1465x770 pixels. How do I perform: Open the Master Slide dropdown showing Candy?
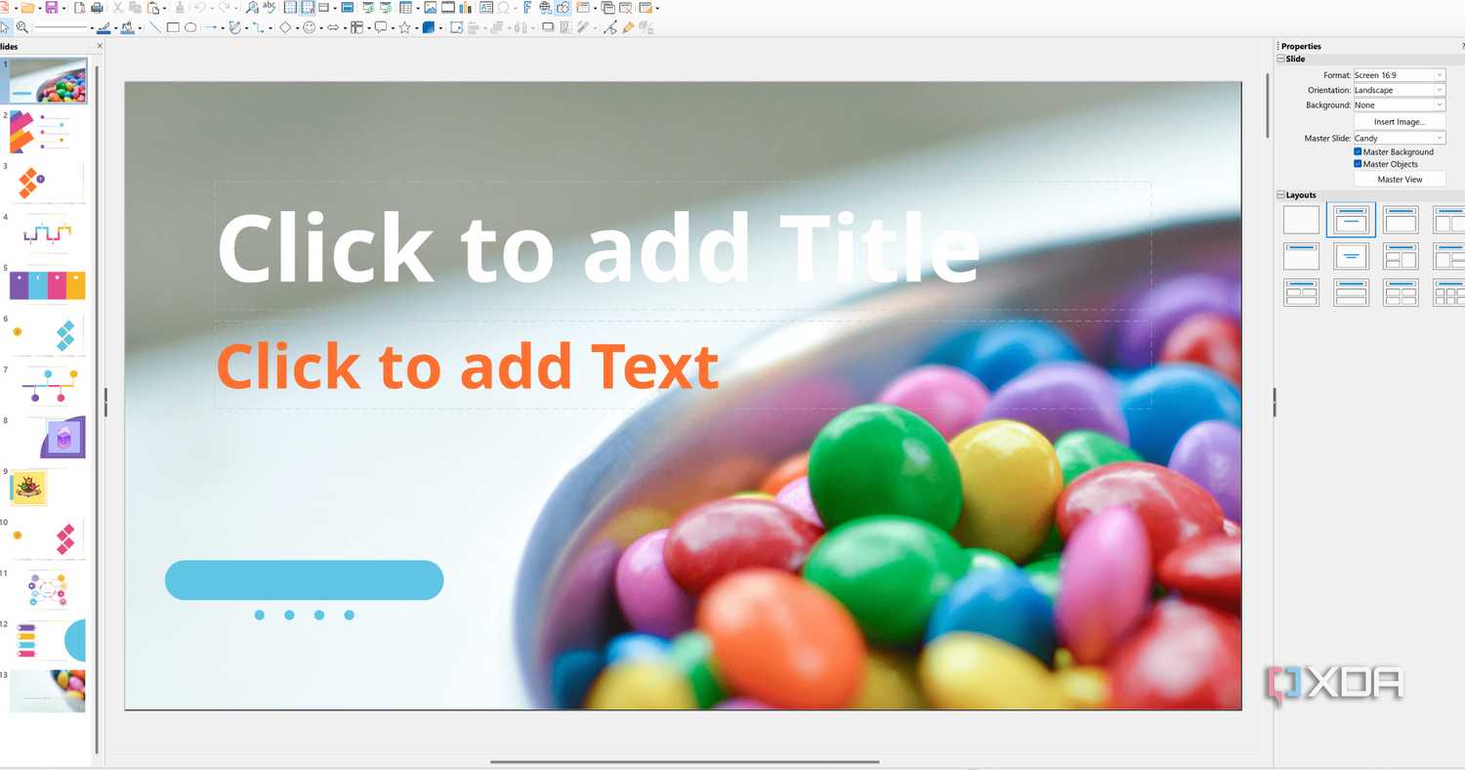[1399, 139]
